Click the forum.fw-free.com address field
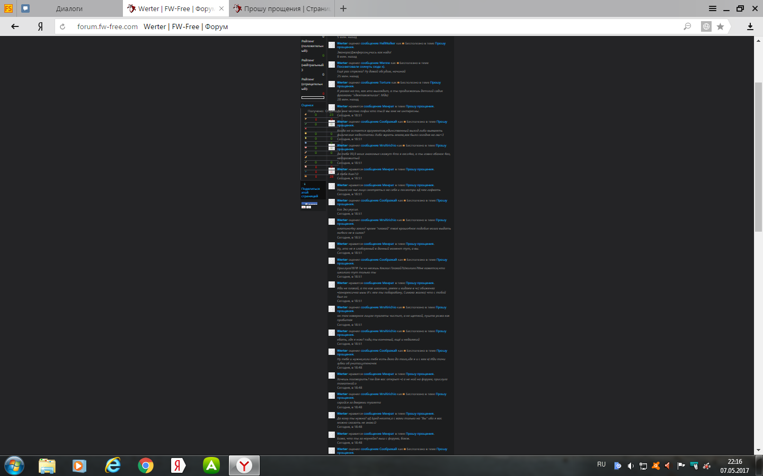Screen dimensions: 763x476 tap(108, 26)
